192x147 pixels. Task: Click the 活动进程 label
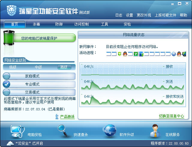[88, 53]
